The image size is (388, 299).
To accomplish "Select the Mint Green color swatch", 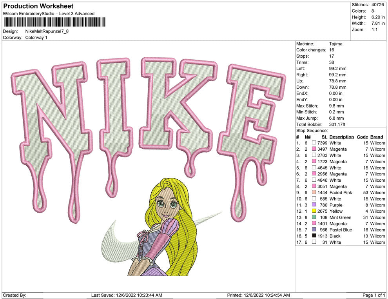I will [x=314, y=217].
